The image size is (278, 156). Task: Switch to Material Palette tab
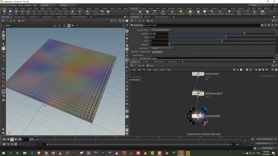158,62
